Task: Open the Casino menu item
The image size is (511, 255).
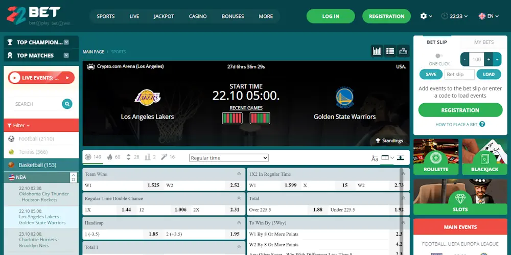Action: point(198,16)
